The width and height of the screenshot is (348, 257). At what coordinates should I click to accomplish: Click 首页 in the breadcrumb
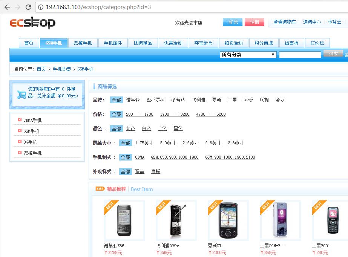pyautogui.click(x=41, y=69)
